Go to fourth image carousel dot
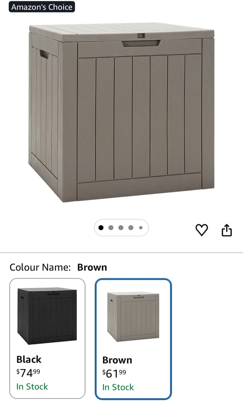This screenshot has width=243, height=402. 131,228
